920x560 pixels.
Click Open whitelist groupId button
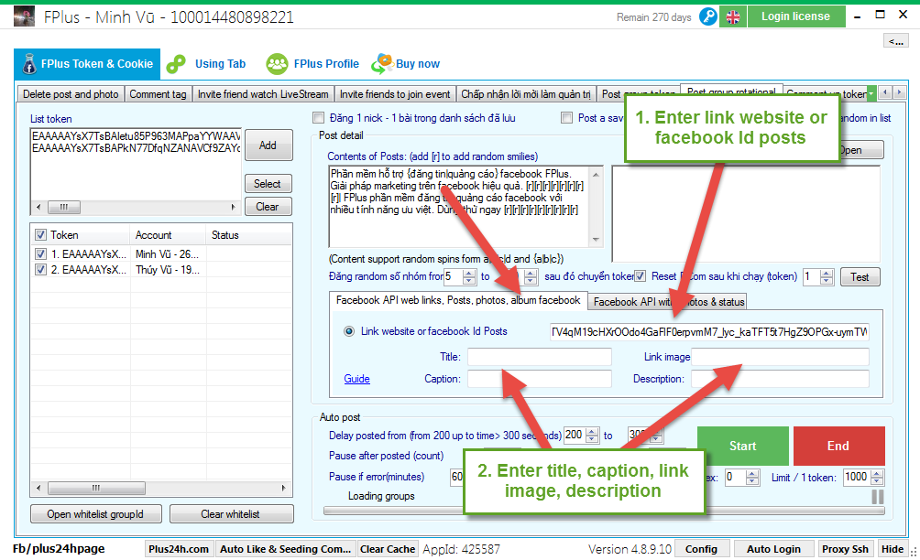click(95, 514)
